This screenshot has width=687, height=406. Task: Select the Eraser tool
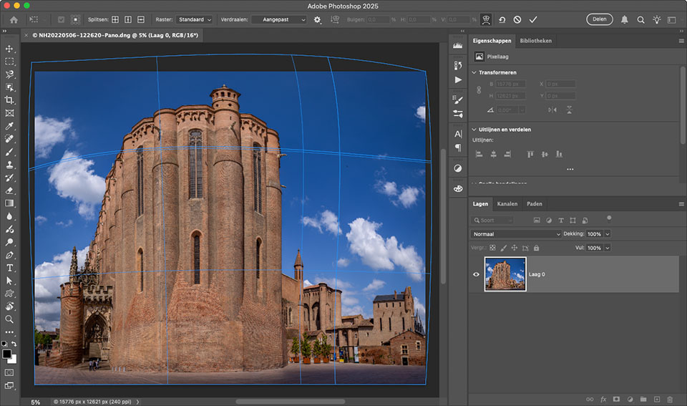click(x=9, y=190)
